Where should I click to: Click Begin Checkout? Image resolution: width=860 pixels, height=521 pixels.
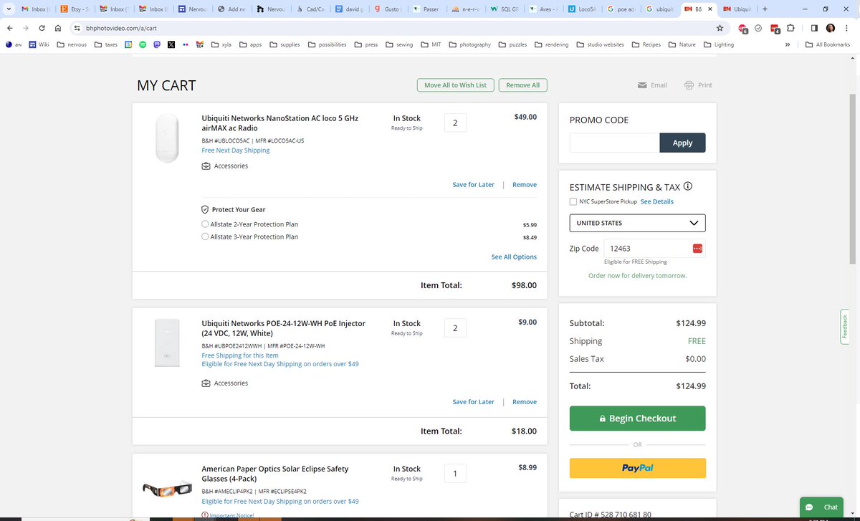pos(637,419)
